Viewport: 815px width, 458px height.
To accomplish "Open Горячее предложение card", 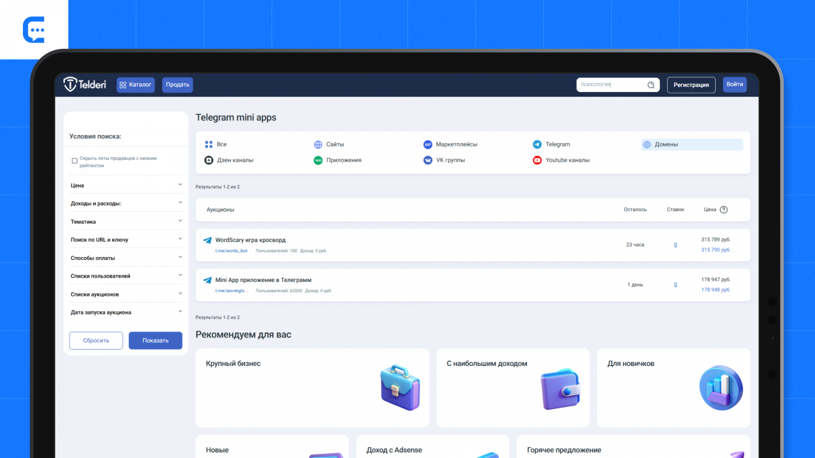I will (x=633, y=446).
